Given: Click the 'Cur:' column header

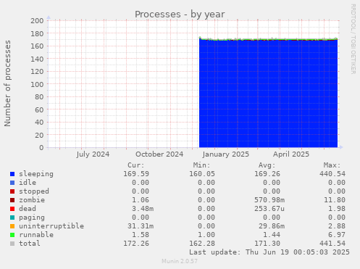Looking at the screenshot, I should pos(136,165).
